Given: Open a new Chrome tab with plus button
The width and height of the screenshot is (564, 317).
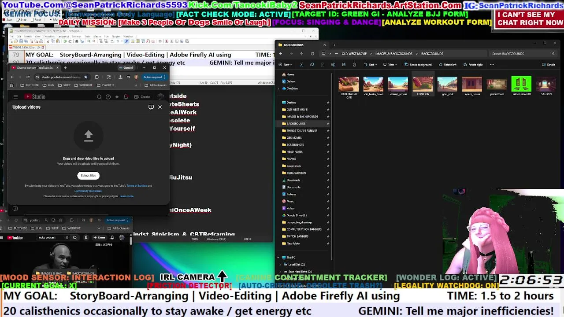Looking at the screenshot, I should coord(65,68).
